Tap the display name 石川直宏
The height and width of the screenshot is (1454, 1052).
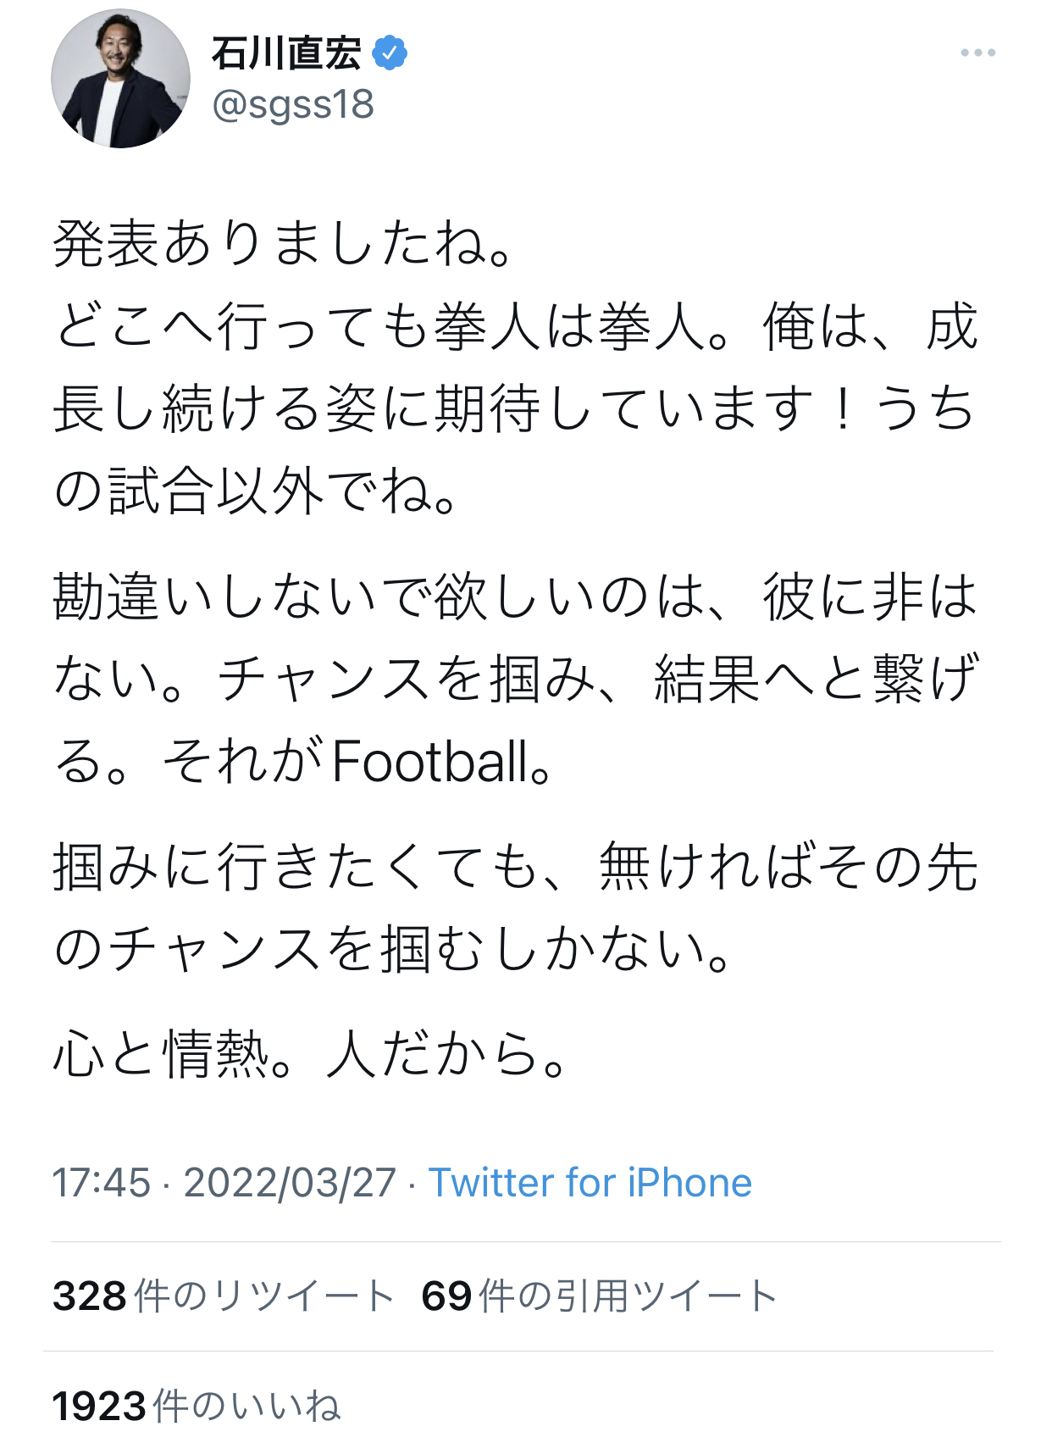click(286, 53)
